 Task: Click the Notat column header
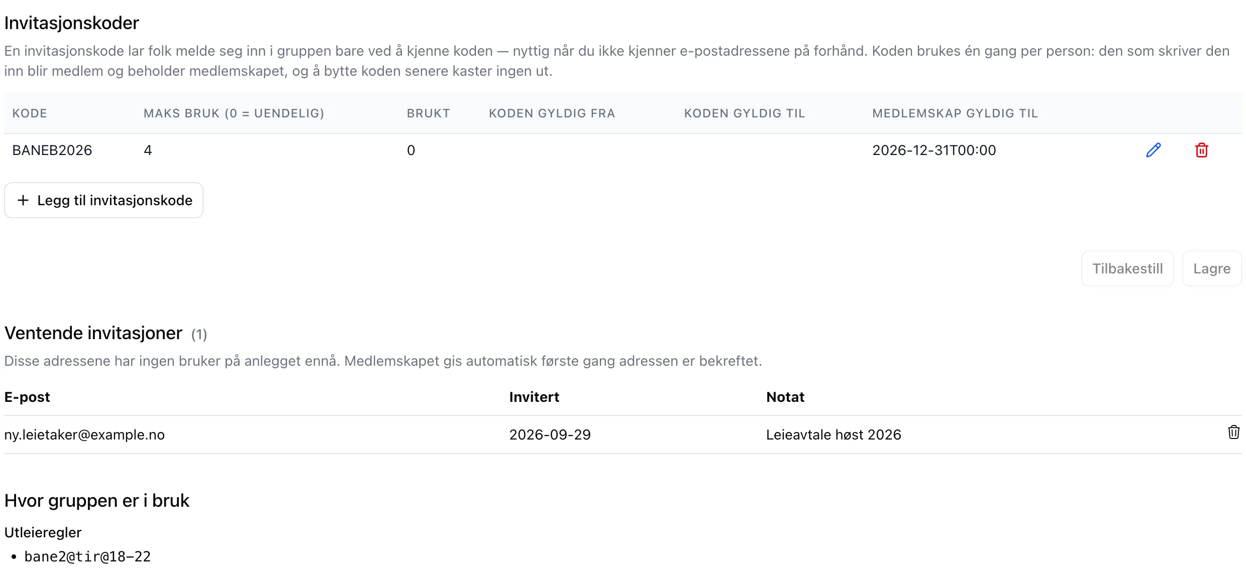point(785,397)
